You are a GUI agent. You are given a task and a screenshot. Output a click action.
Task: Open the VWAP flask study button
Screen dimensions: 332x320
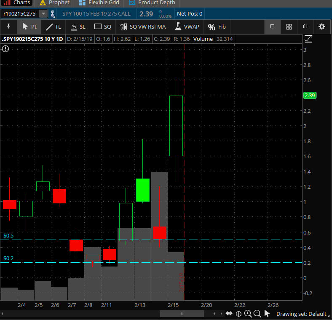187,27
